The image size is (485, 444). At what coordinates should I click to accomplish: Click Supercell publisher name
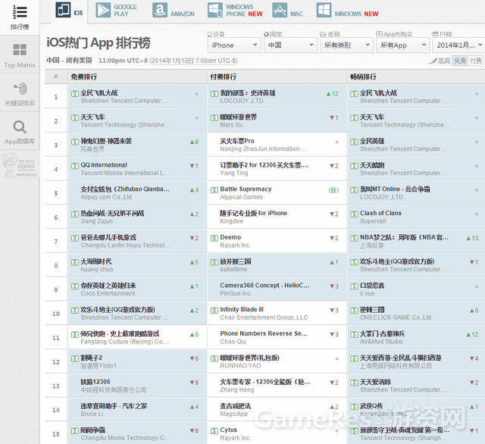(373, 221)
